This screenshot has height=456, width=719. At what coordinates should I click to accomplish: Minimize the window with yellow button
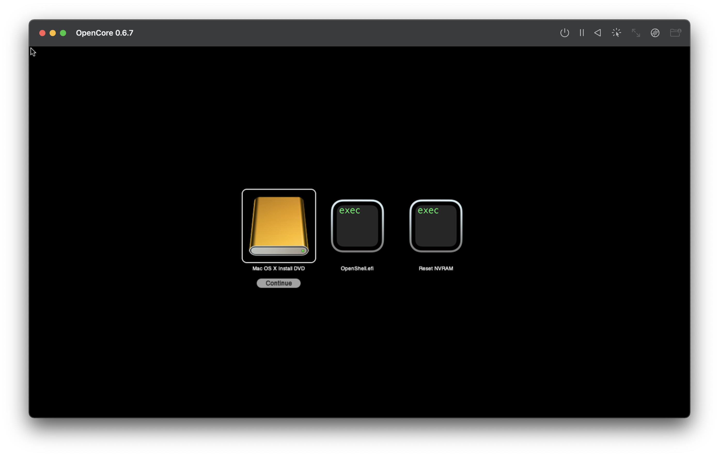click(x=52, y=33)
